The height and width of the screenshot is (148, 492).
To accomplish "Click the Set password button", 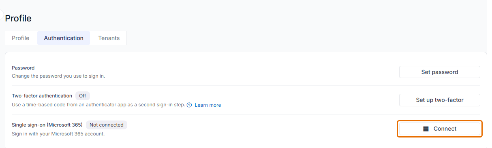I will pos(440,72).
